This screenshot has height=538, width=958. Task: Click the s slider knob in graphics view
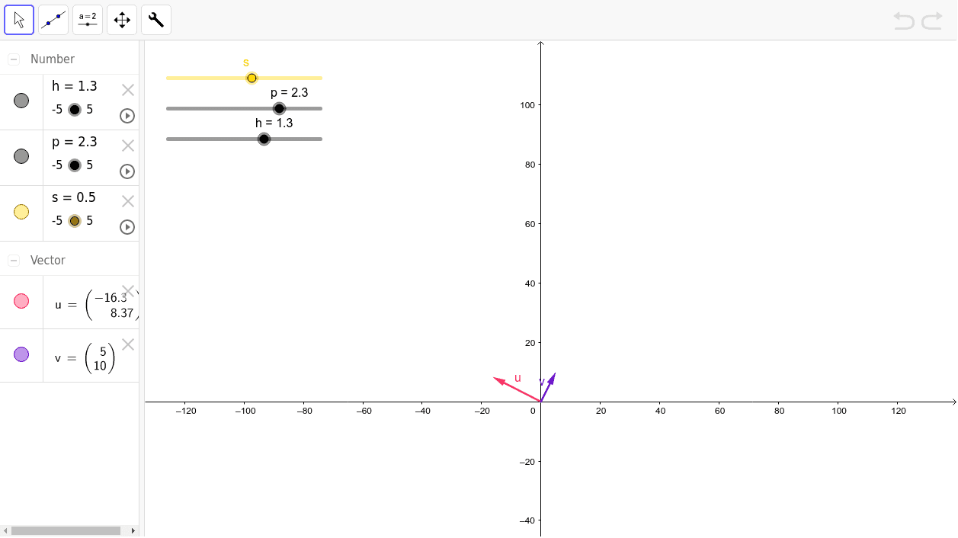coord(252,78)
